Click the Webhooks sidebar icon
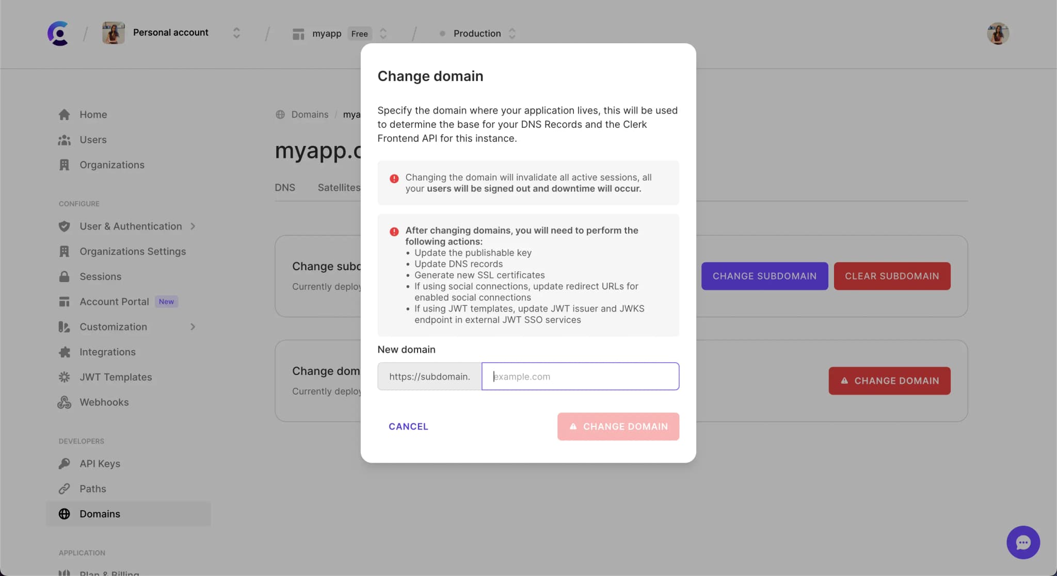Screen dimensions: 1057x576 pos(65,402)
